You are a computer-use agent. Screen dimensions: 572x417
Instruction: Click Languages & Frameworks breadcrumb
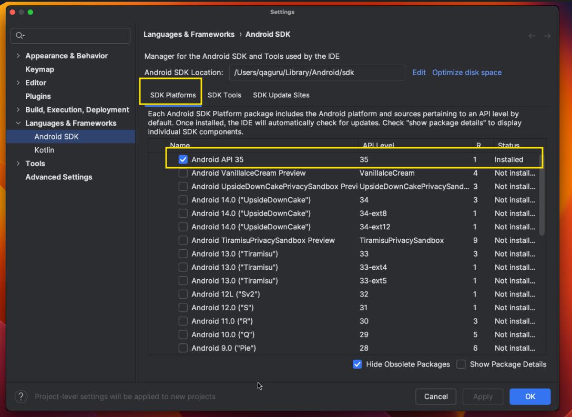point(189,34)
